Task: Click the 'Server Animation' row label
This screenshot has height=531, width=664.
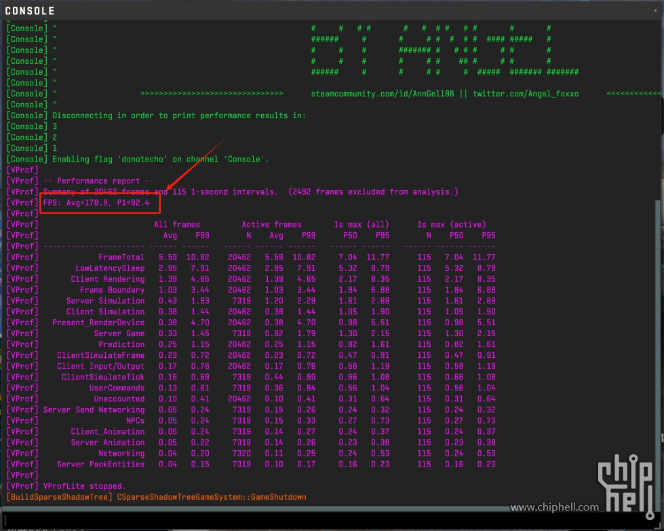Action: [108, 442]
